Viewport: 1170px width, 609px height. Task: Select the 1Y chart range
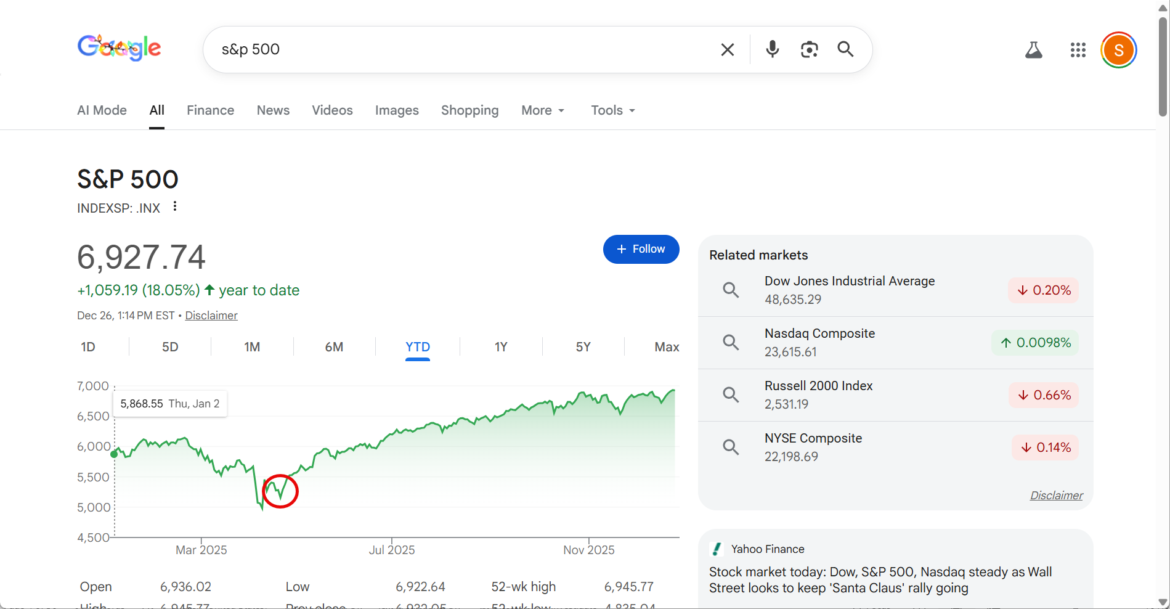[501, 347]
